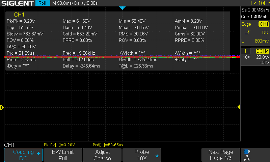Click the Pk-Pk[1]=3.20V bottom readout
The image size is (270, 162).
[x=59, y=145]
